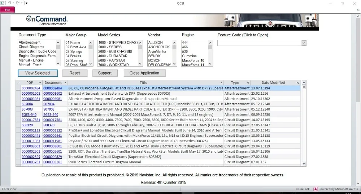Select 04 Brakes in Major Group

point(73,56)
